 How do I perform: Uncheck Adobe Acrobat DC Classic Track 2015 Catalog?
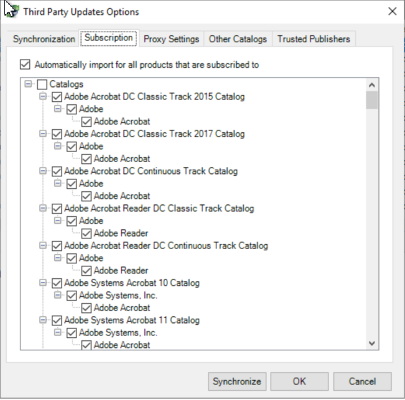coord(57,97)
